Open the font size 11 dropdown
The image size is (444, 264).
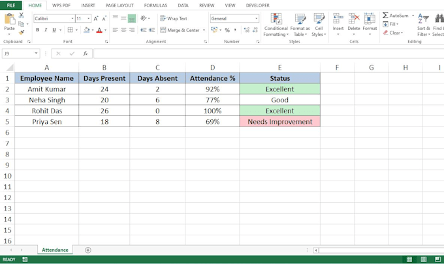89,19
